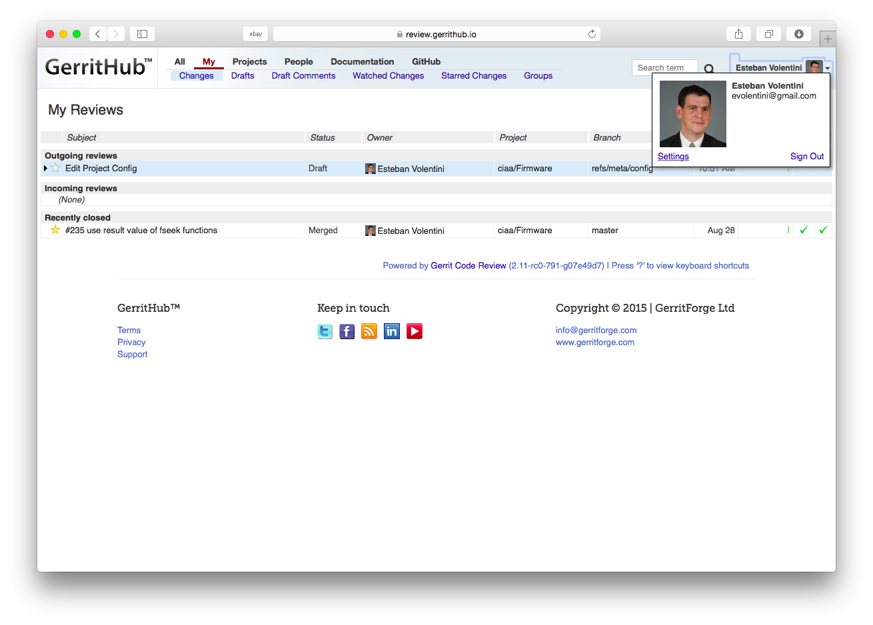Open the Groups submenu item
Viewport: 873px width, 625px height.
click(538, 76)
